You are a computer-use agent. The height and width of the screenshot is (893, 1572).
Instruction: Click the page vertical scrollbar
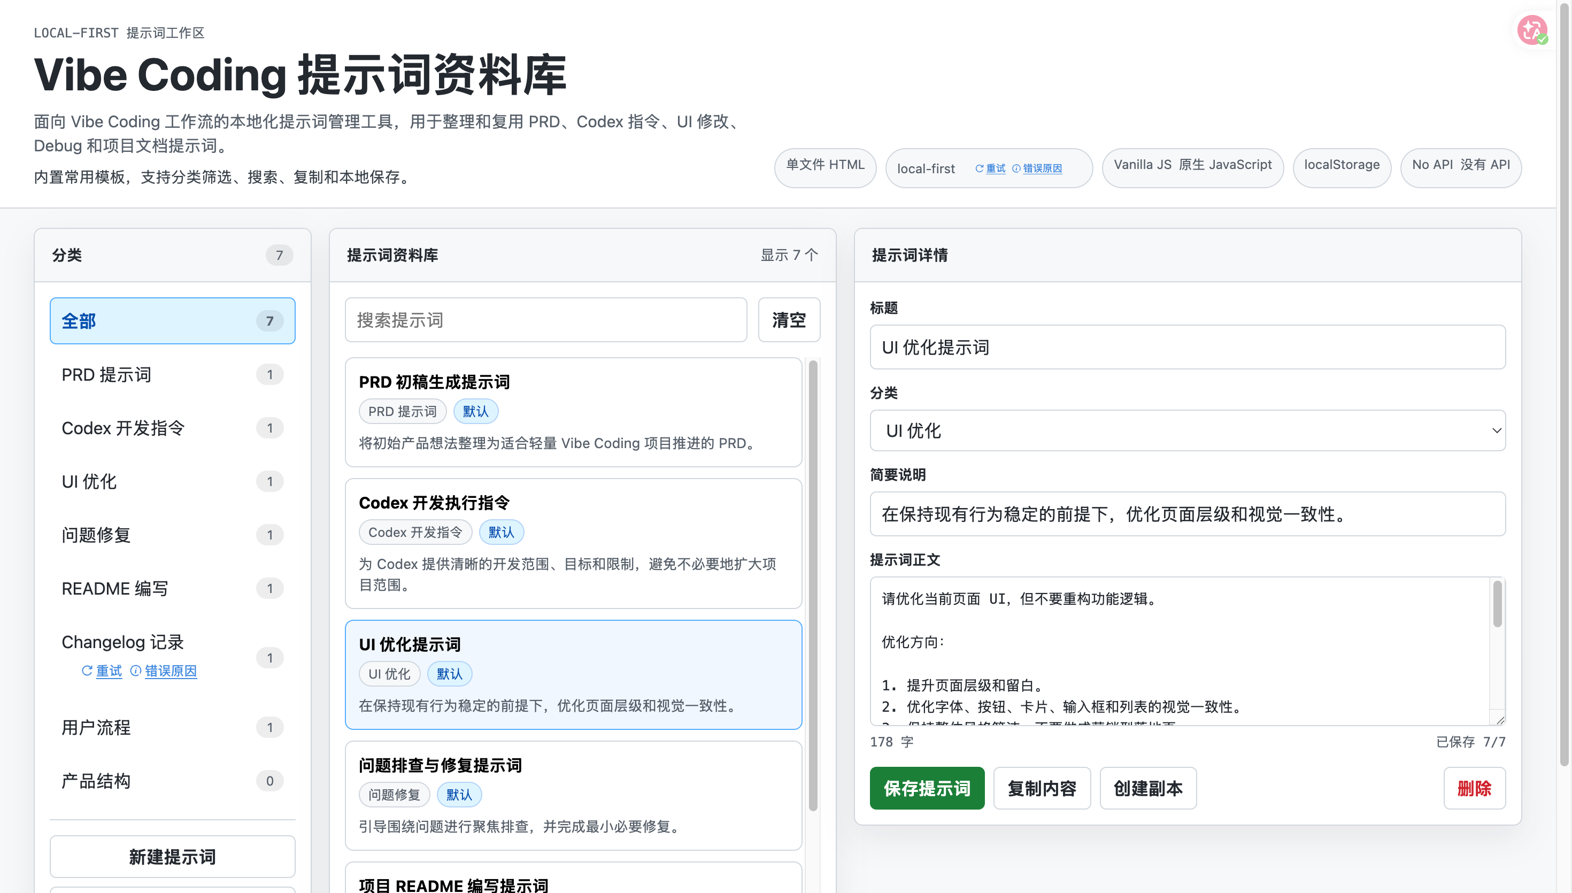(1564, 383)
